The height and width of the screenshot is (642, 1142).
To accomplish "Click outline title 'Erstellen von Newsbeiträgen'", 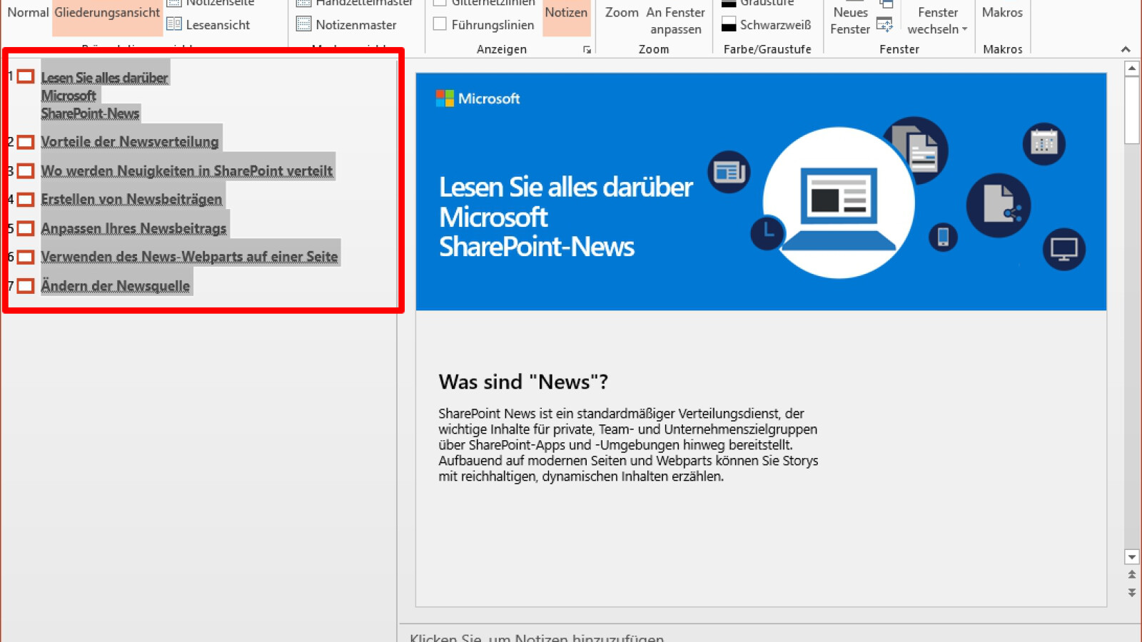I will click(131, 200).
